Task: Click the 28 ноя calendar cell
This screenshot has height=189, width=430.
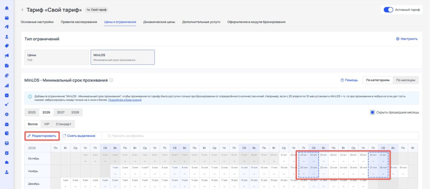Action: coord(383,171)
